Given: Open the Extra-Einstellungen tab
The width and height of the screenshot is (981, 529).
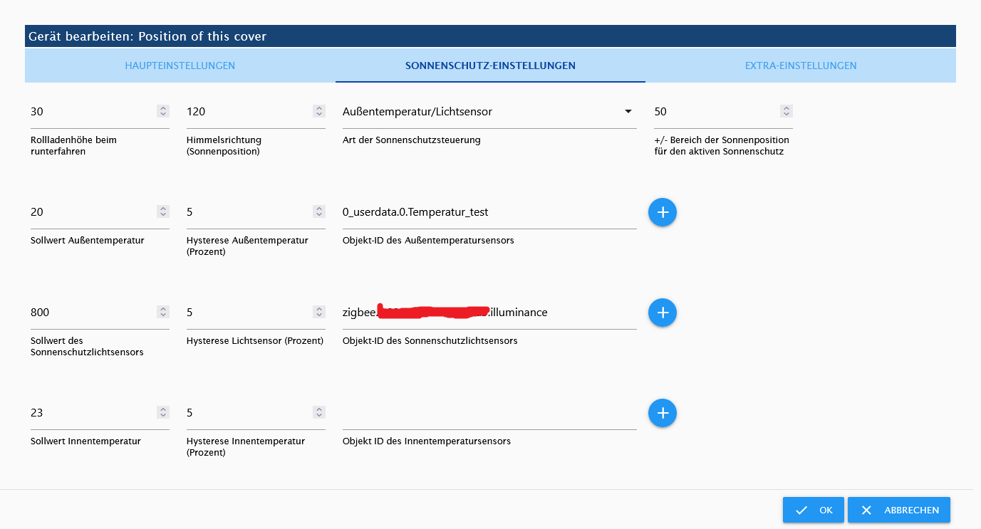Looking at the screenshot, I should pyautogui.click(x=801, y=66).
